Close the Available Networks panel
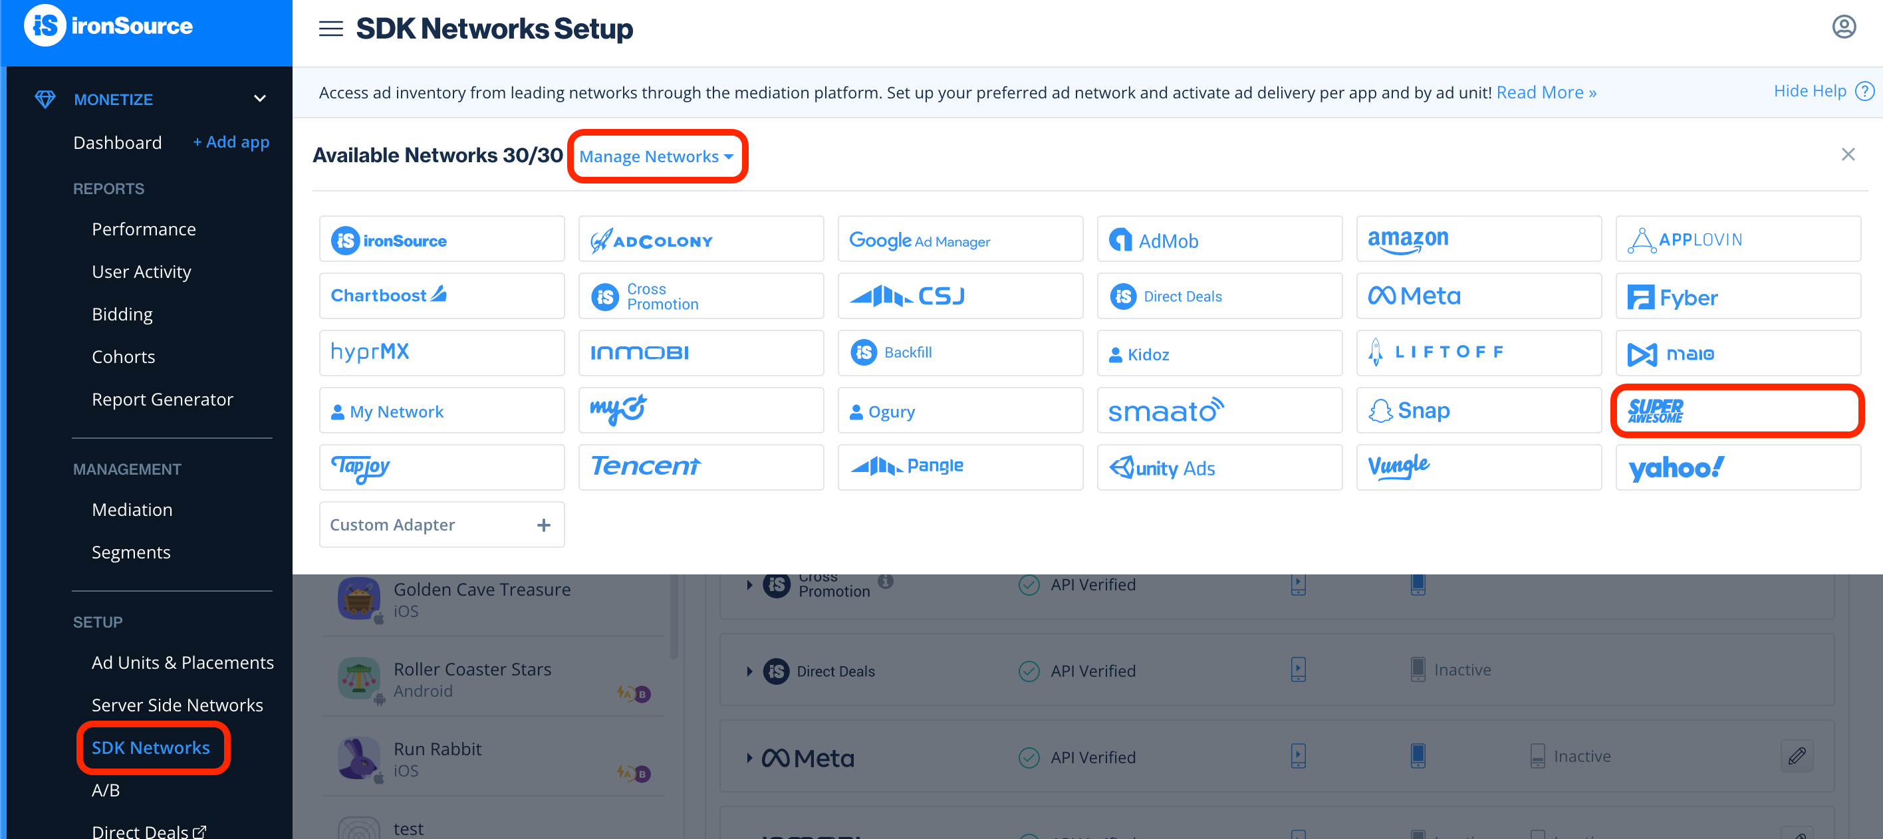1883x839 pixels. 1847,154
